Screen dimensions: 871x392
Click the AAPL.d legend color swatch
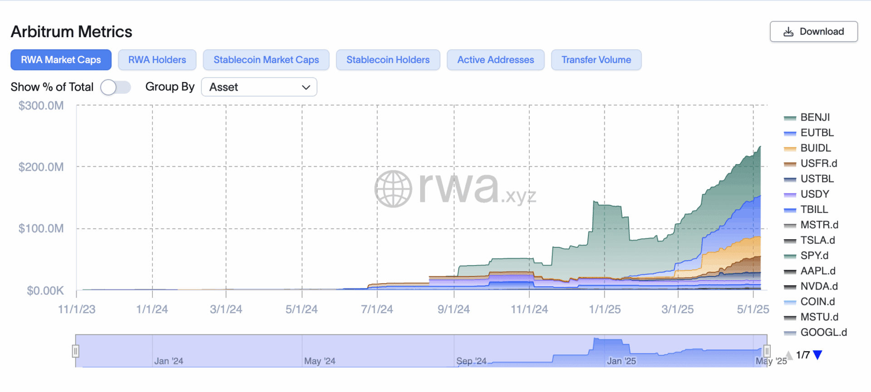coord(790,272)
